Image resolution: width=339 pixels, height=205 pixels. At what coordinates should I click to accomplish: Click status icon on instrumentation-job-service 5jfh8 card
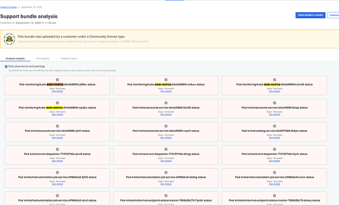57,173
